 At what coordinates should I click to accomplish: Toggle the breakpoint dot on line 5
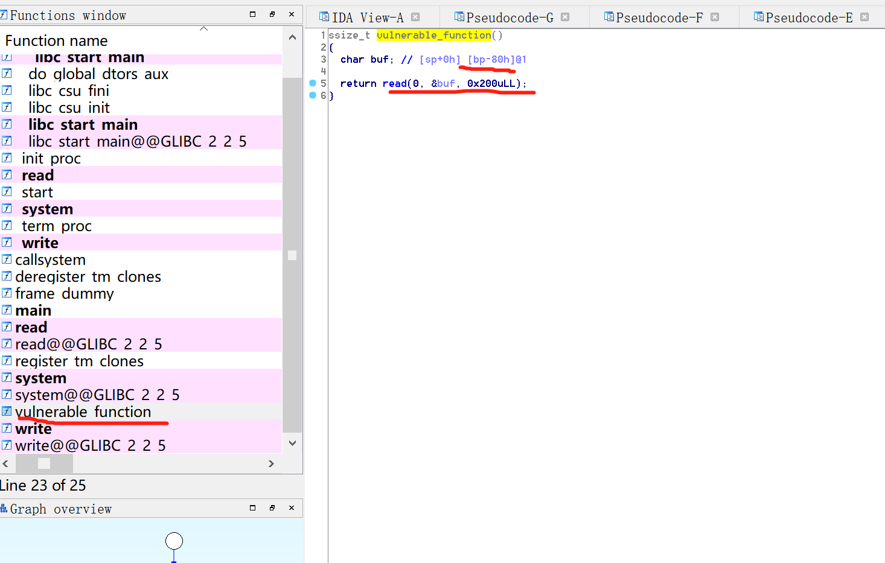coord(312,83)
